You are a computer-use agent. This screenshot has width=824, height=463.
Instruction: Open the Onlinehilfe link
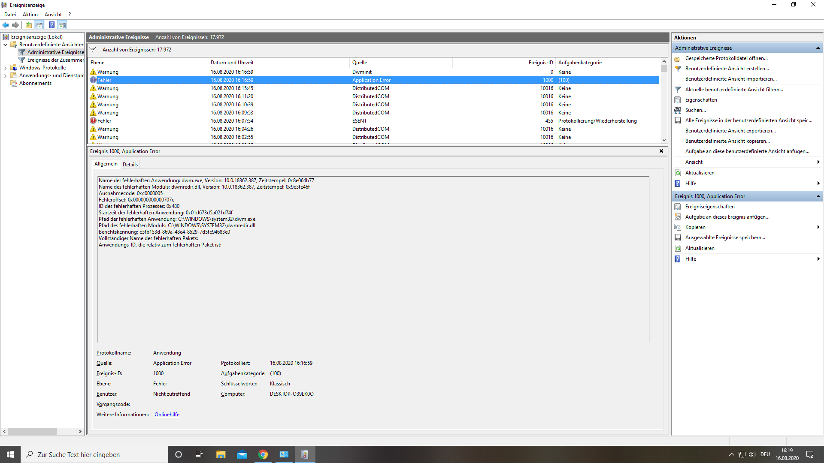[167, 415]
